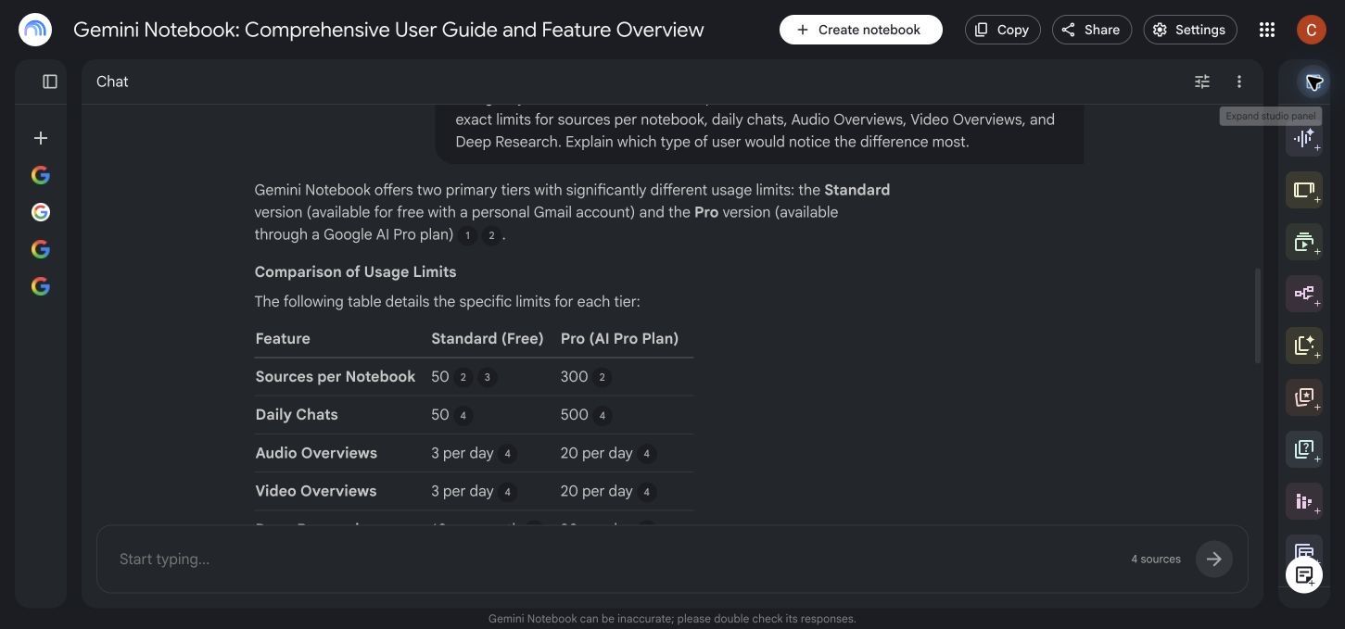Open chat more options three-dot menu
Image resolution: width=1345 pixels, height=629 pixels.
1239,82
